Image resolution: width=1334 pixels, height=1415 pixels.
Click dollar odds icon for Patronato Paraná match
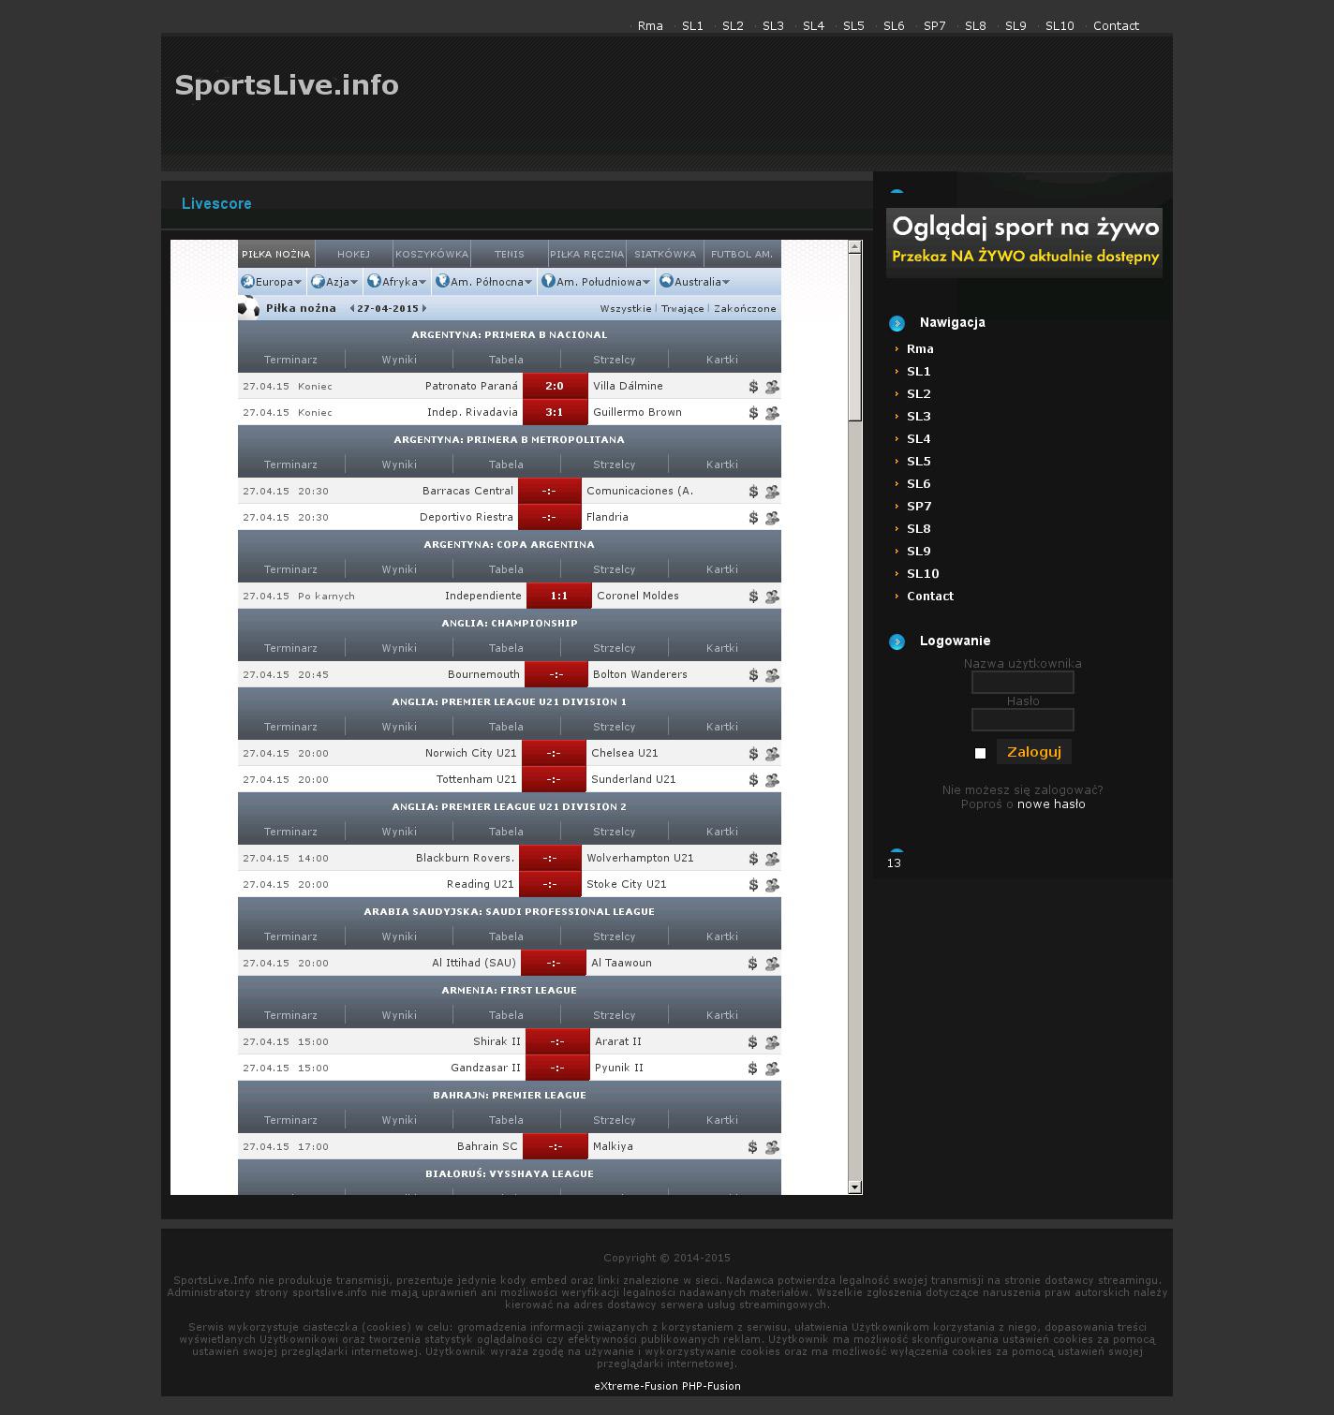[x=753, y=387]
